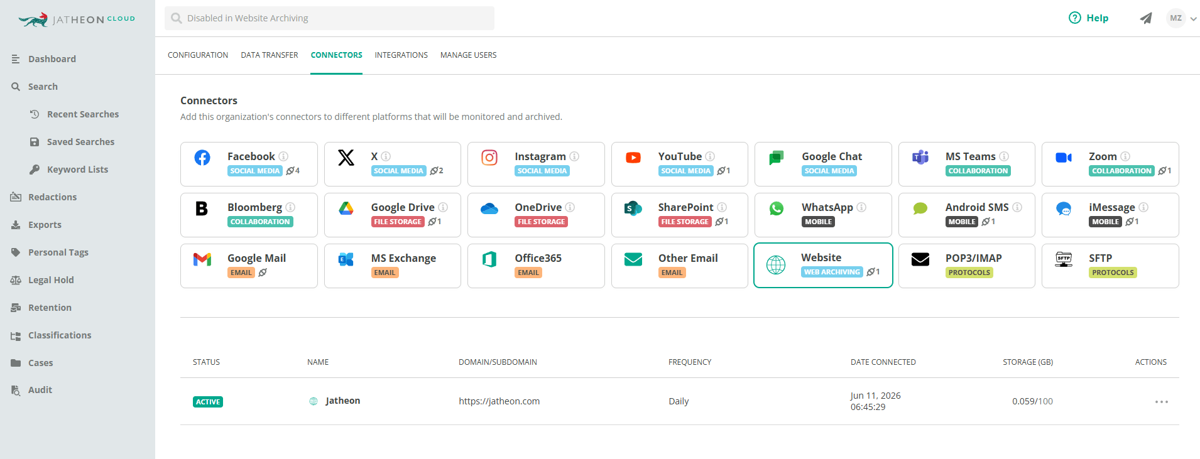Click the Jatheon website connector name
Screen dimensions: 1200x459
point(342,401)
